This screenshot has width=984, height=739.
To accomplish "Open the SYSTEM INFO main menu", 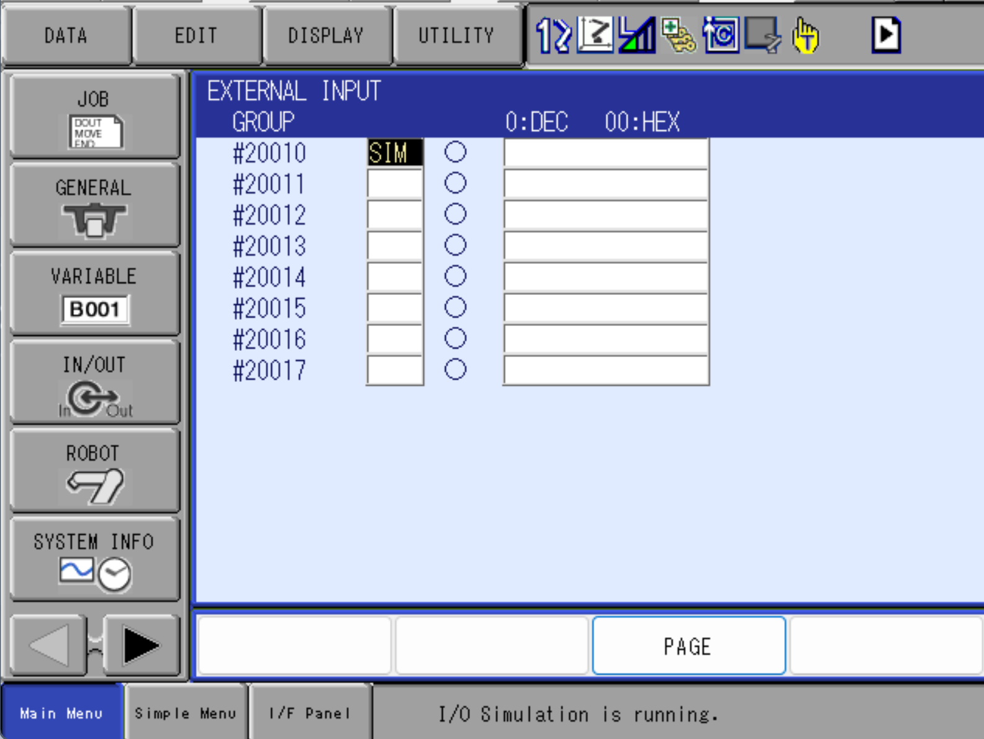I will point(94,559).
